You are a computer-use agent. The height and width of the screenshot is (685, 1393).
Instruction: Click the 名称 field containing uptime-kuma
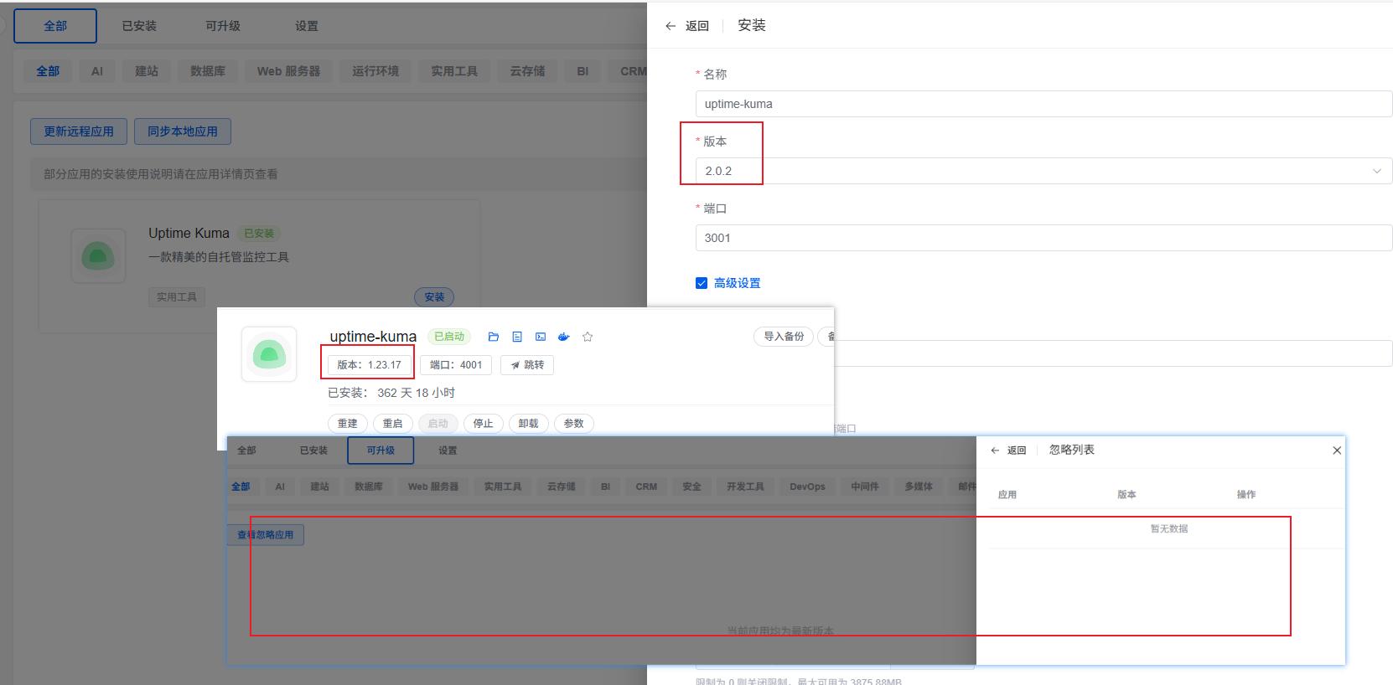click(x=1043, y=104)
